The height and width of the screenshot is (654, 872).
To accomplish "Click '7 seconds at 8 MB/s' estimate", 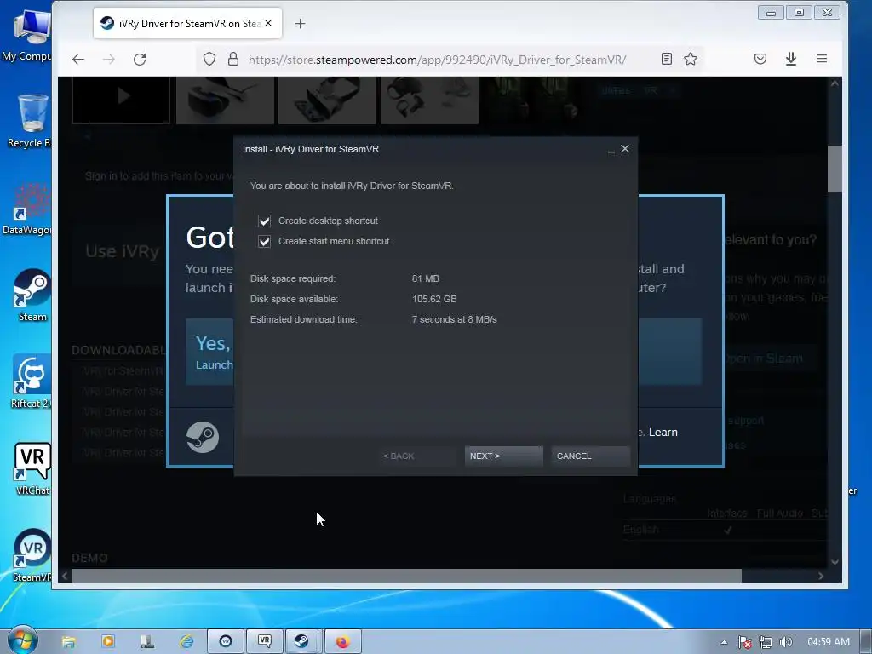I will (x=455, y=320).
